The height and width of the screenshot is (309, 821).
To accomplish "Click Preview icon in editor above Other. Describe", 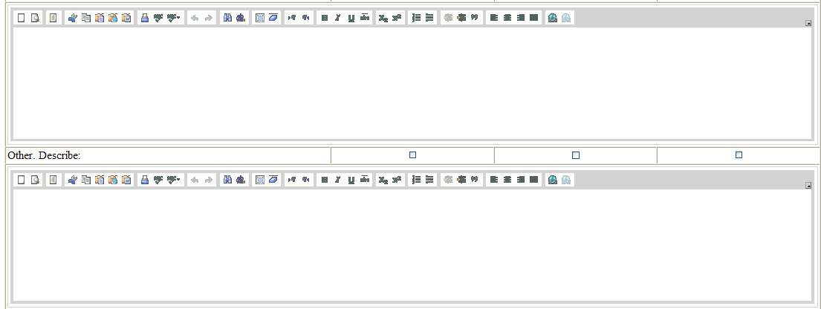I will pos(35,18).
